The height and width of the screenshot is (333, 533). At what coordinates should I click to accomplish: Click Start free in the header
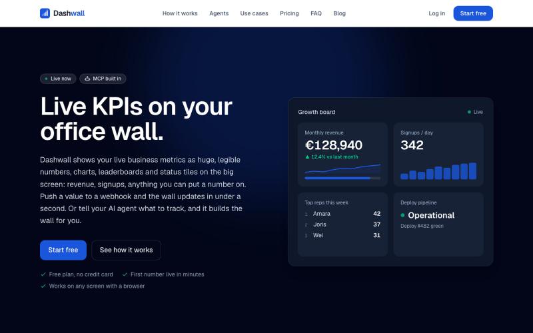tap(473, 13)
